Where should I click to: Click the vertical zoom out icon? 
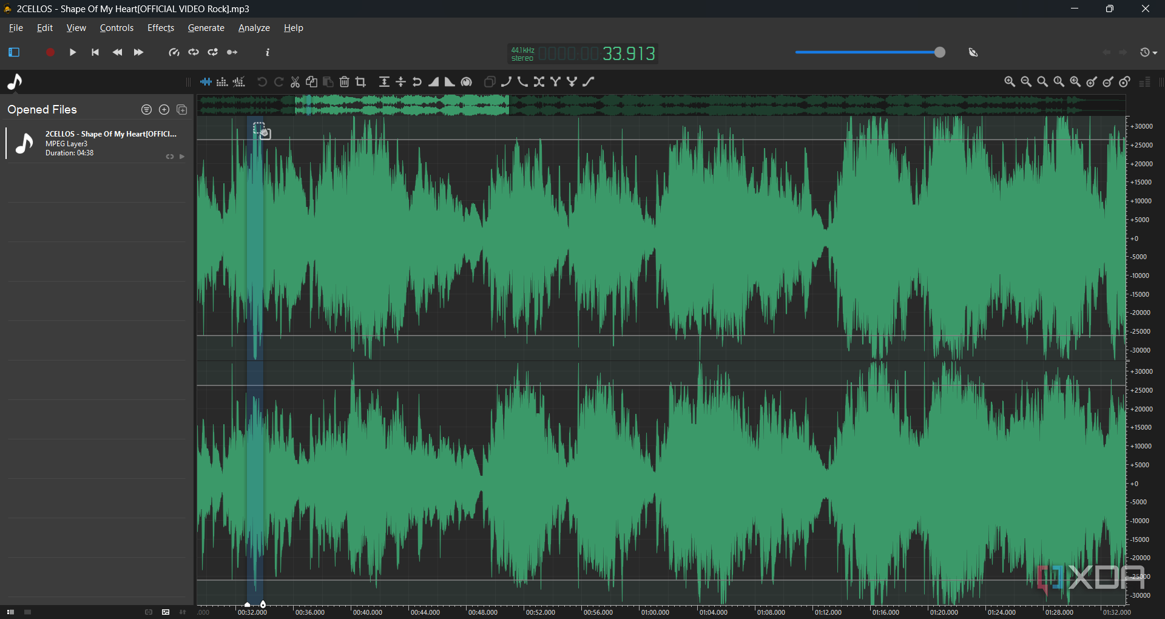(x=1108, y=82)
